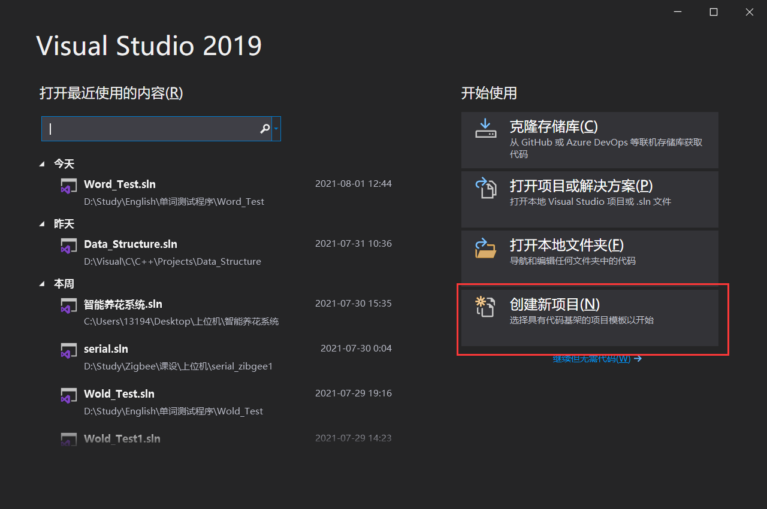Click path C:\Users\13194\Desktop\上位机\智能养花系统
The image size is (767, 509).
[x=181, y=322]
